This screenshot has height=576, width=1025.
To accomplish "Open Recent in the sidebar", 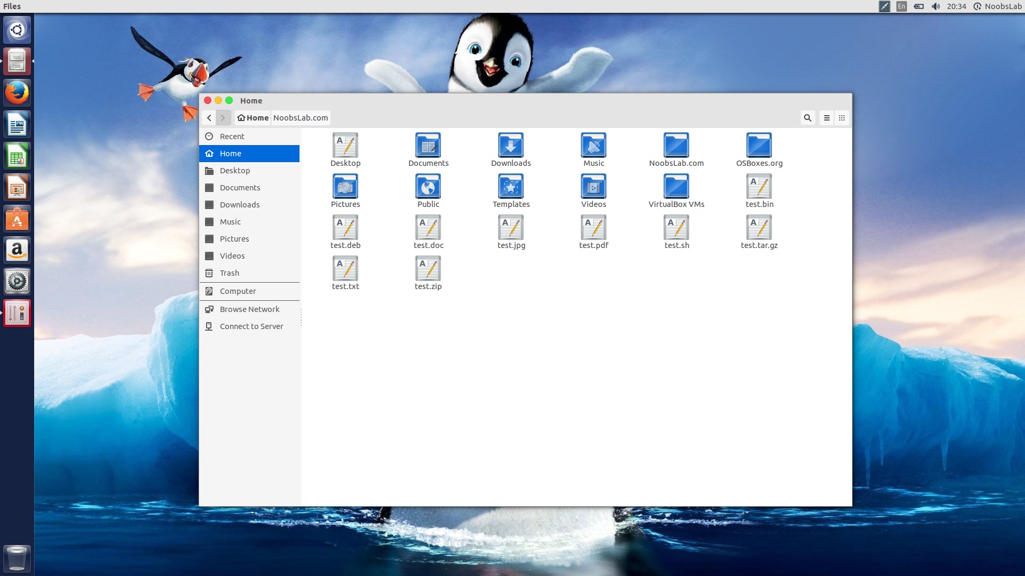I will (x=232, y=136).
